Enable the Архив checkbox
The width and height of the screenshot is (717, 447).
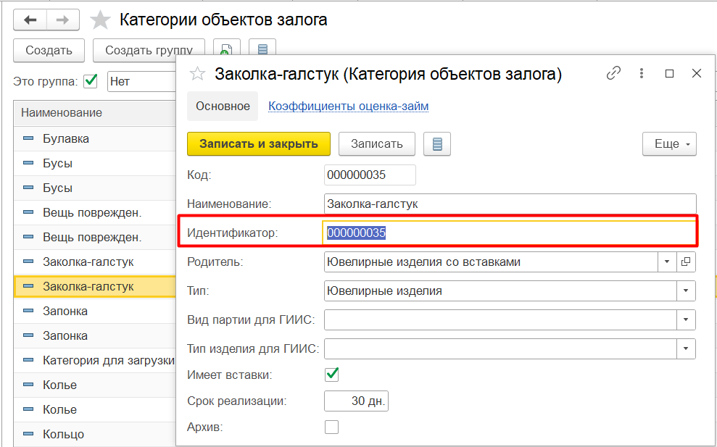(x=331, y=427)
